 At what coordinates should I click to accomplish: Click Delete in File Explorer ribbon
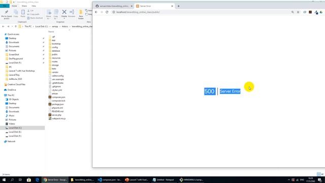pos(64,14)
